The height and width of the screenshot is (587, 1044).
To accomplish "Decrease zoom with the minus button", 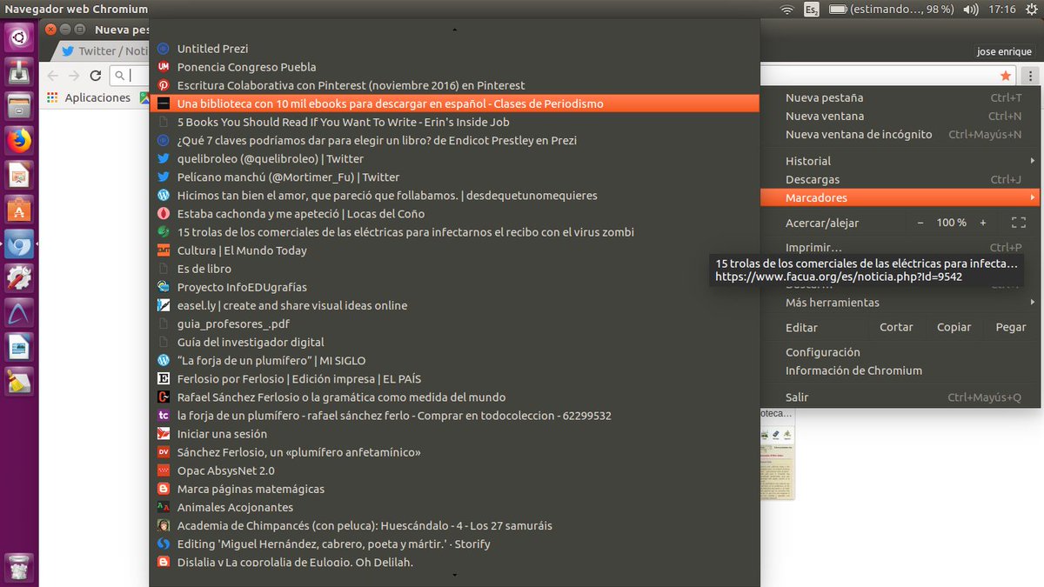I will [x=920, y=223].
